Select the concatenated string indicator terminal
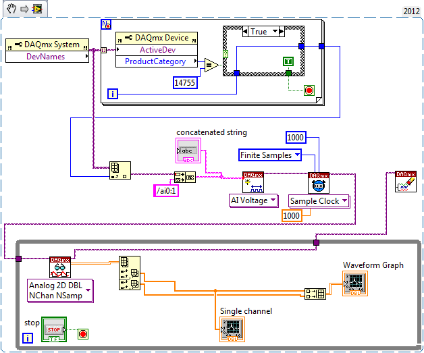 [x=188, y=151]
